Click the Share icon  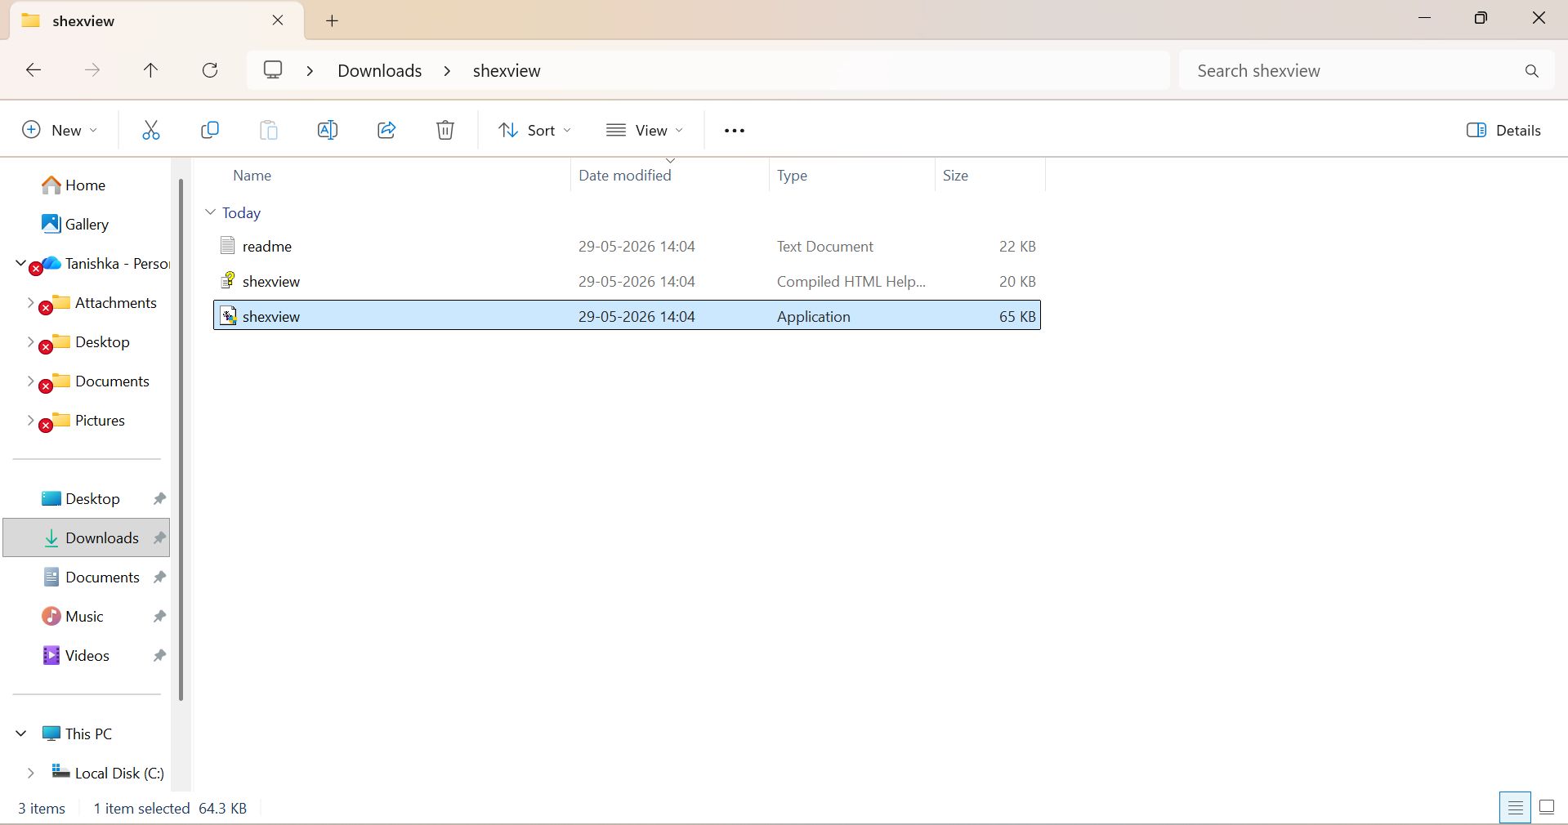(x=386, y=130)
